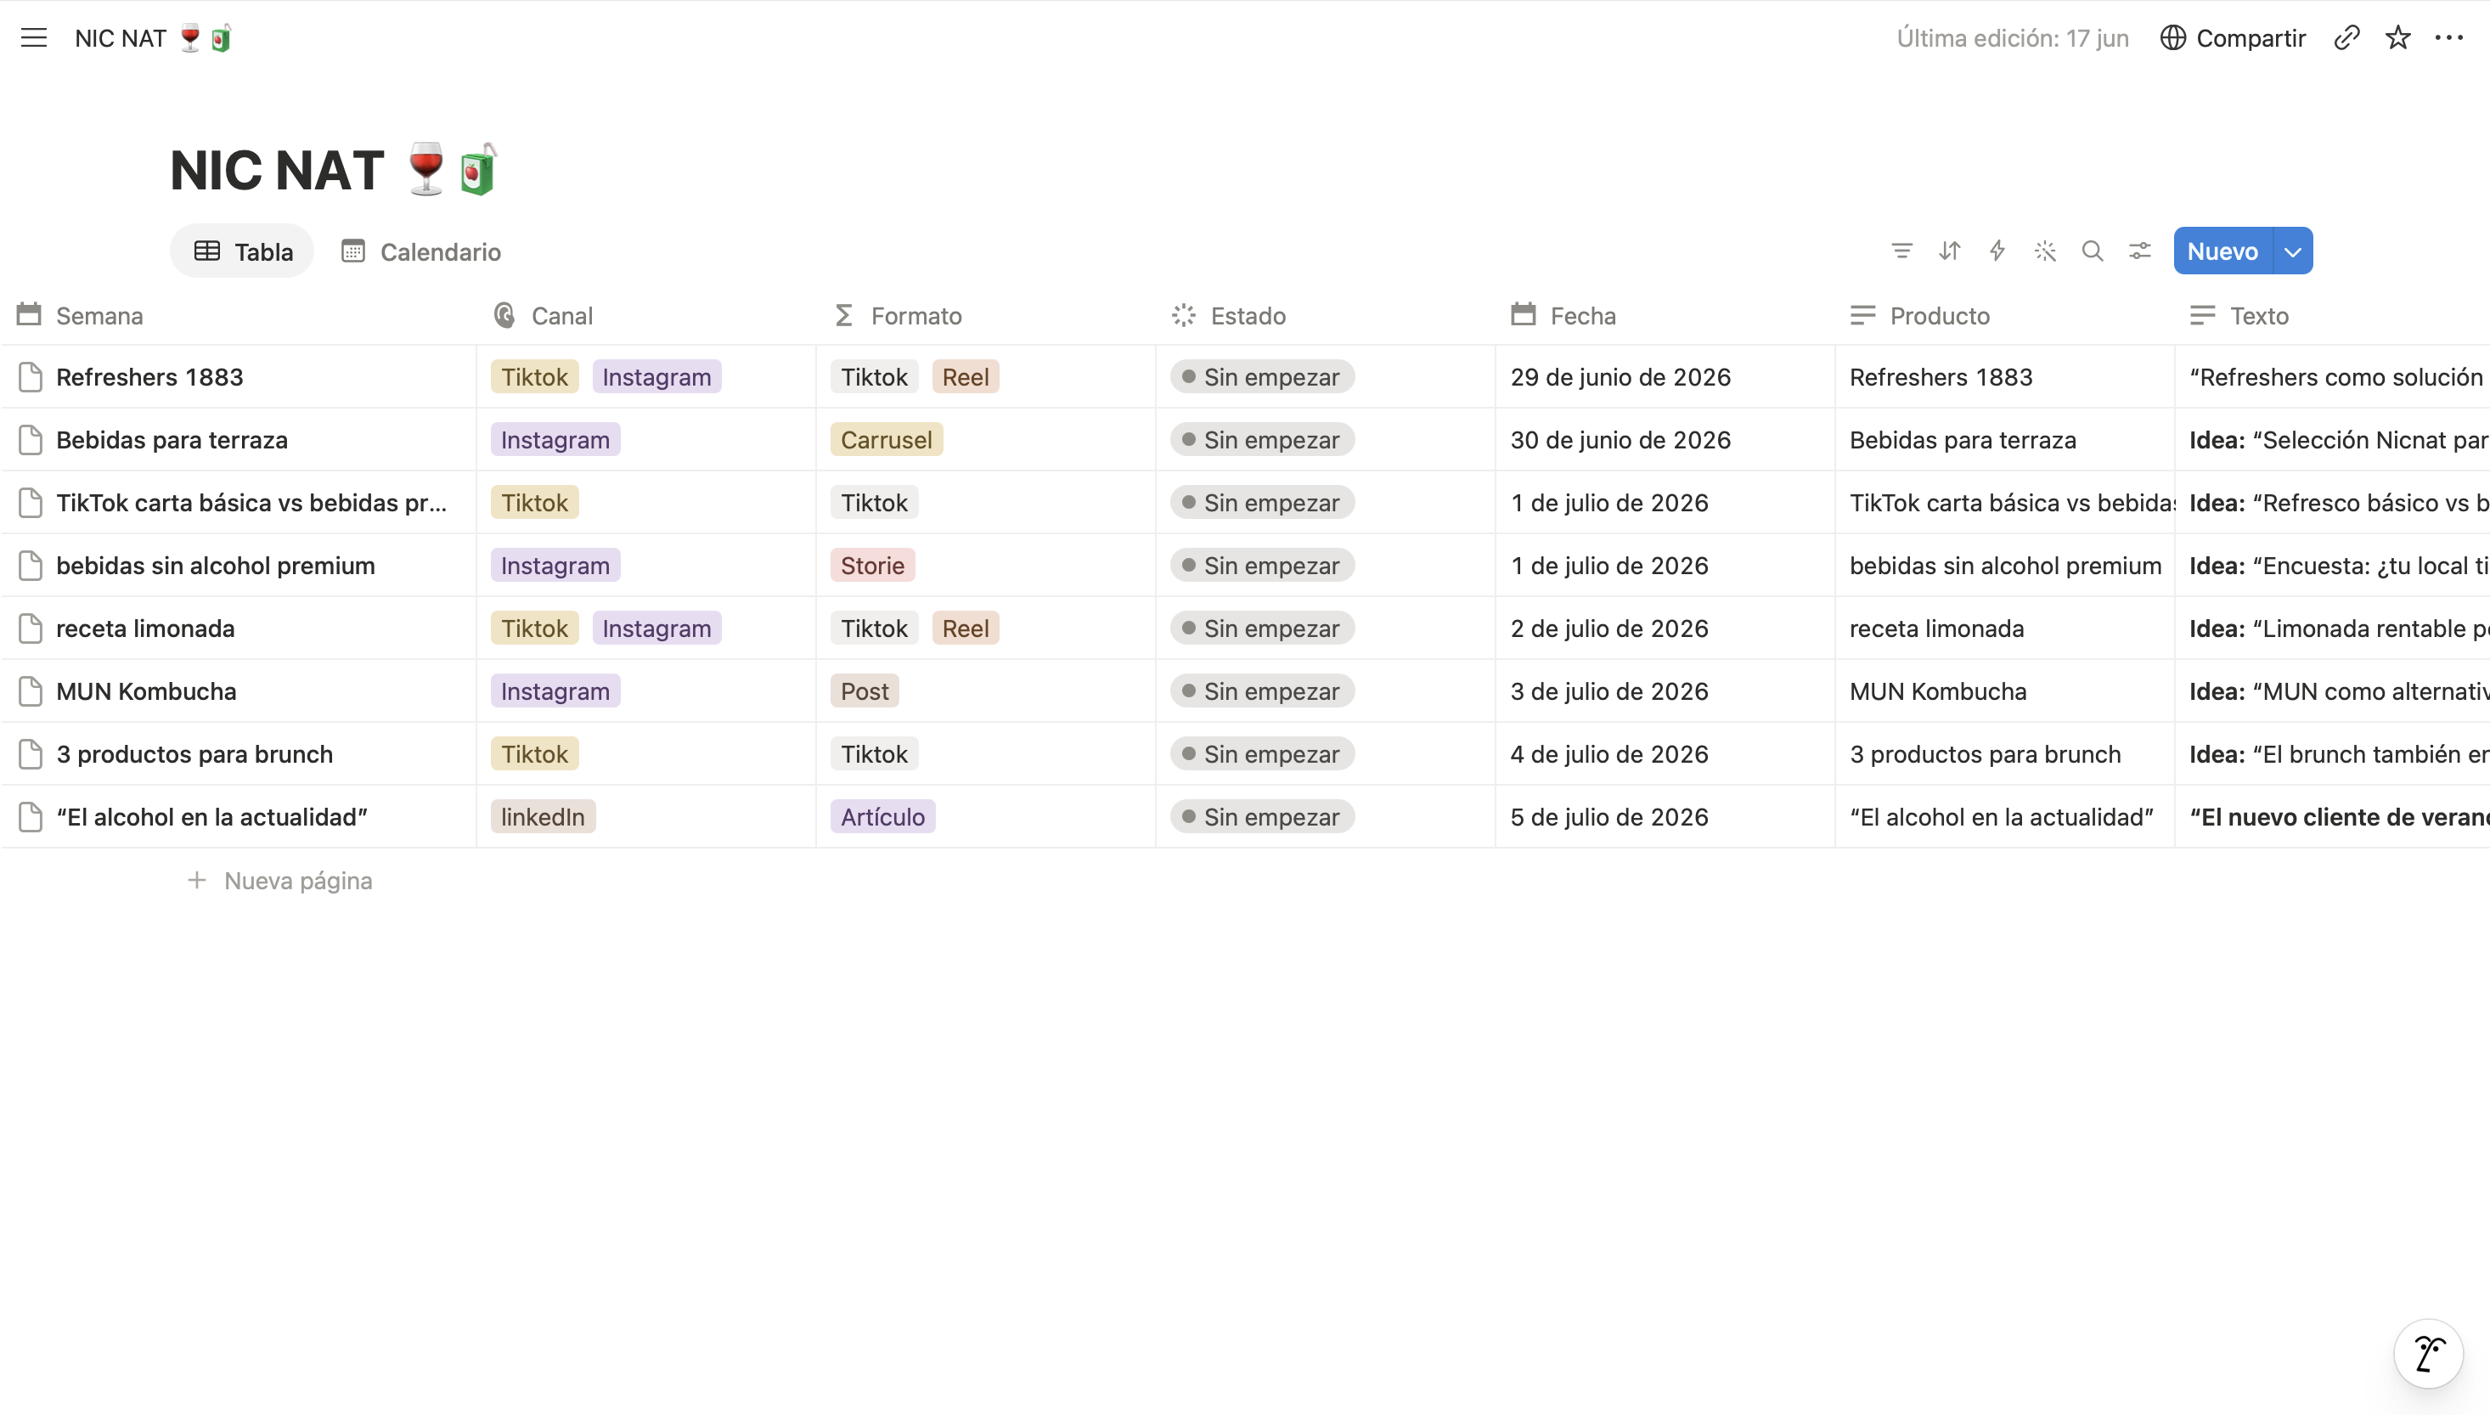Click the date 29 de junio de 2026
The width and height of the screenshot is (2490, 1415).
1620,377
